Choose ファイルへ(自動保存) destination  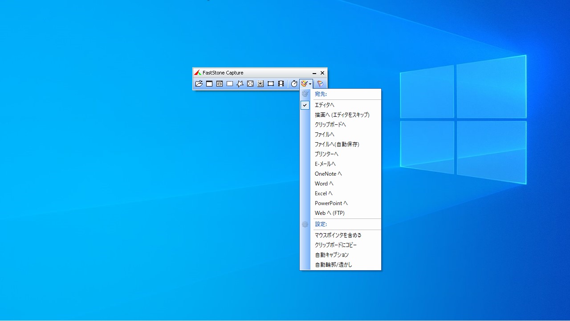pyautogui.click(x=341, y=144)
